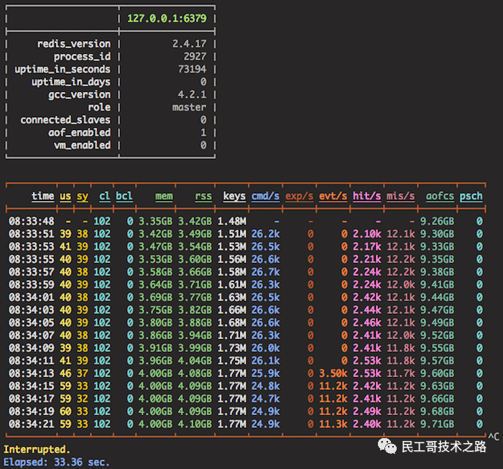Viewport: 503px width, 469px height.
Task: Click the psch column header
Action: (x=471, y=196)
